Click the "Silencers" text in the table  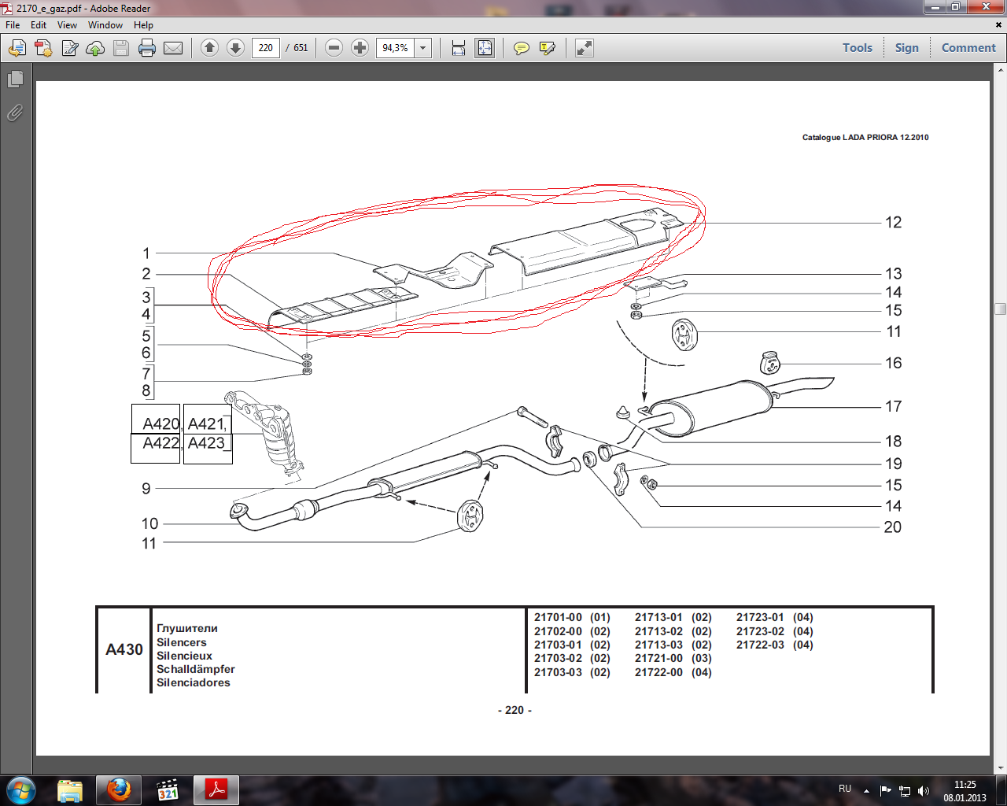181,642
